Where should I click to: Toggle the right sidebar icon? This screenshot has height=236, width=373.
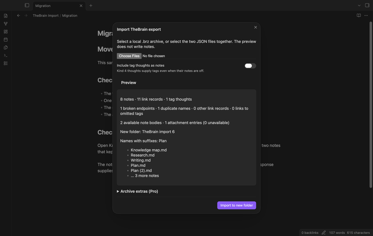coord(367,5)
